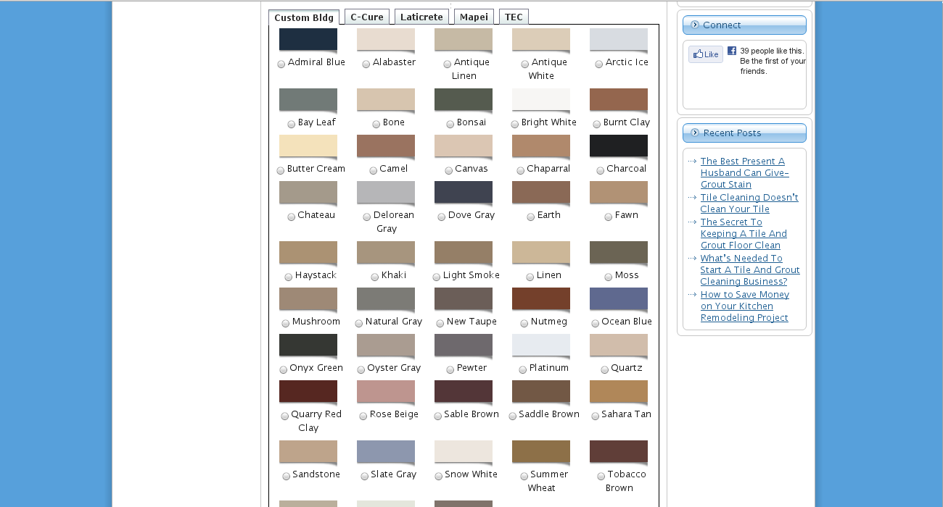Open the TEC tab
This screenshot has width=943, height=507.
pos(514,17)
